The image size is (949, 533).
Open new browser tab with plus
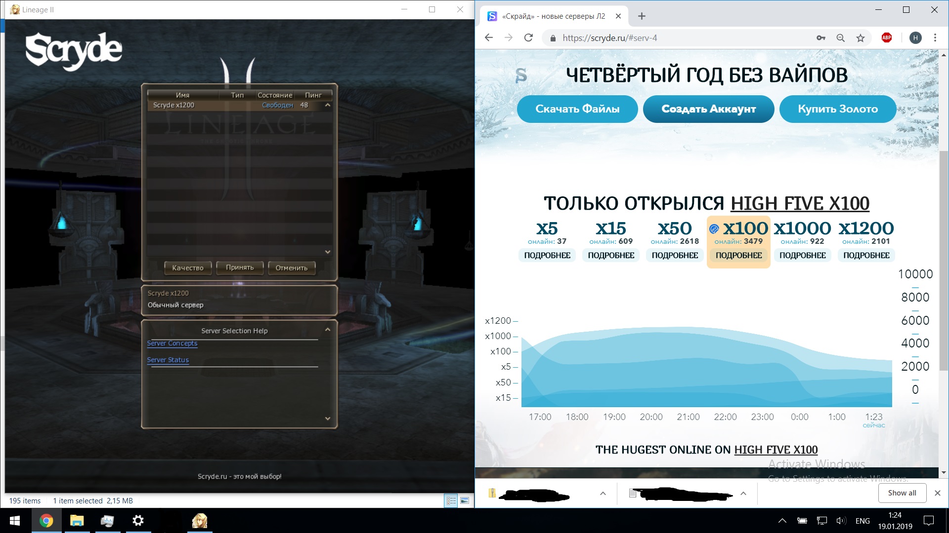pyautogui.click(x=642, y=16)
